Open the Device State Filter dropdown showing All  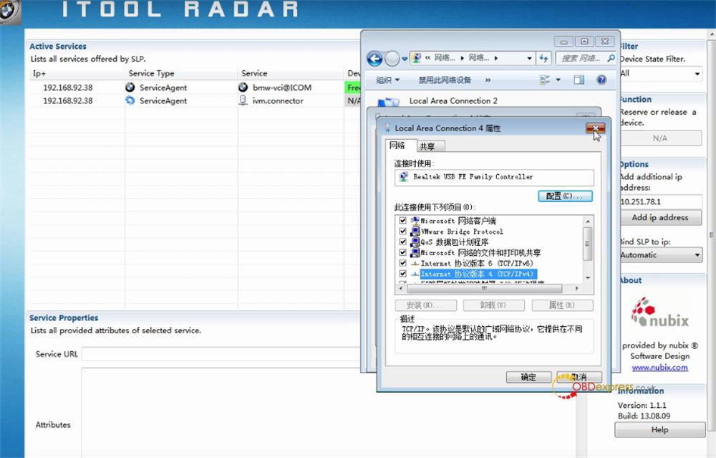(661, 74)
